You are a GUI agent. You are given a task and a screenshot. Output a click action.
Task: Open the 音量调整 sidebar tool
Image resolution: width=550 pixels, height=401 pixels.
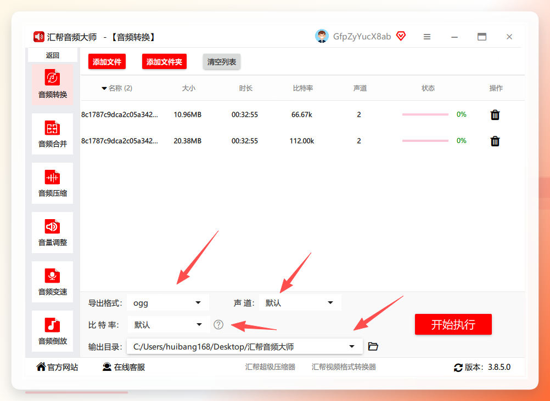point(52,232)
